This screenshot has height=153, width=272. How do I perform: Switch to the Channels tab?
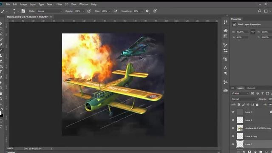pyautogui.click(x=251, y=88)
